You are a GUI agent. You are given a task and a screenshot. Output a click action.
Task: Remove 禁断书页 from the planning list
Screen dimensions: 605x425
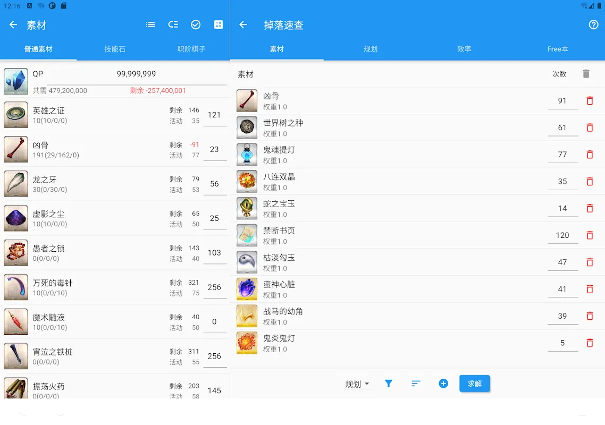click(590, 235)
